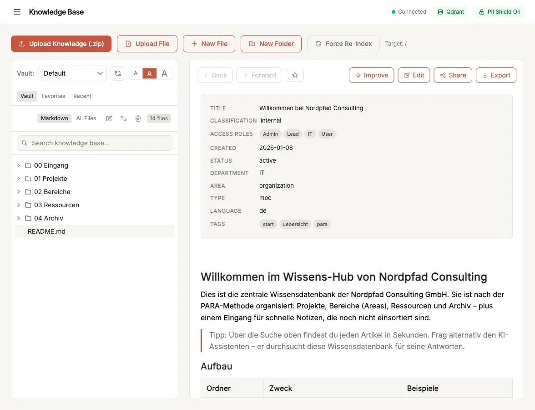Select the 02 Bereiche folder row
The image size is (535, 410).
tap(95, 192)
